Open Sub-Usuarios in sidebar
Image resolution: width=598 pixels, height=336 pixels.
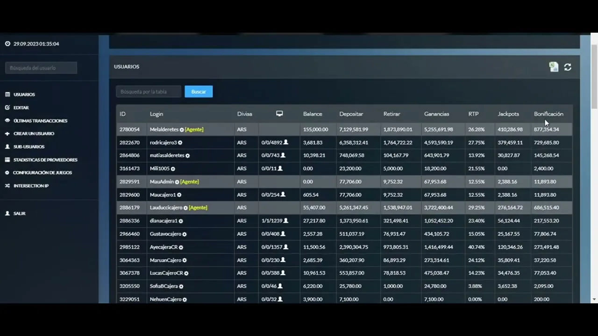click(x=29, y=147)
